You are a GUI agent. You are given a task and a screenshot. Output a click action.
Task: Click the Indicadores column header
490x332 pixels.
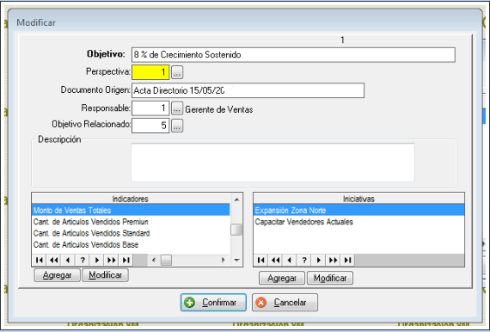pos(131,199)
